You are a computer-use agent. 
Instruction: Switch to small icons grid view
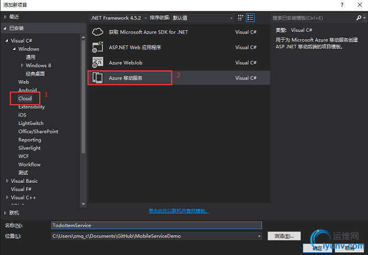pyautogui.click(x=240, y=18)
